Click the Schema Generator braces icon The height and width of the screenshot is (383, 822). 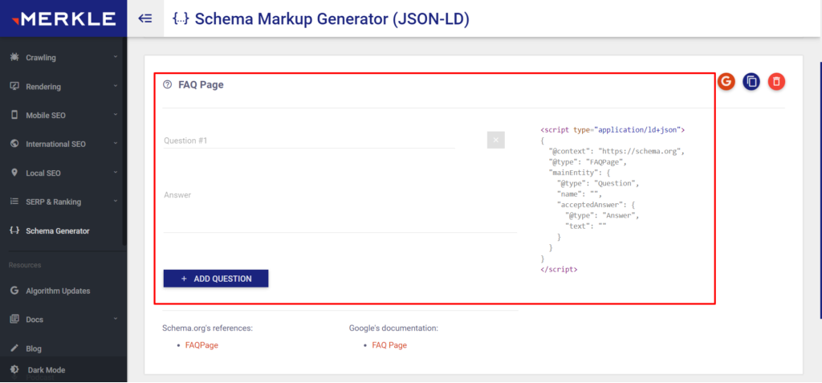[14, 230]
